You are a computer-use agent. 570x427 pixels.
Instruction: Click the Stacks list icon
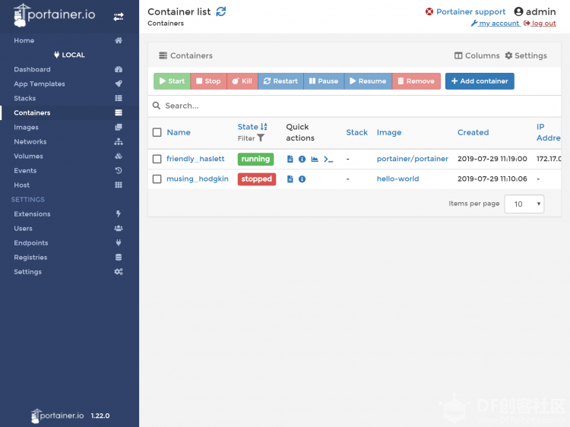coord(119,98)
